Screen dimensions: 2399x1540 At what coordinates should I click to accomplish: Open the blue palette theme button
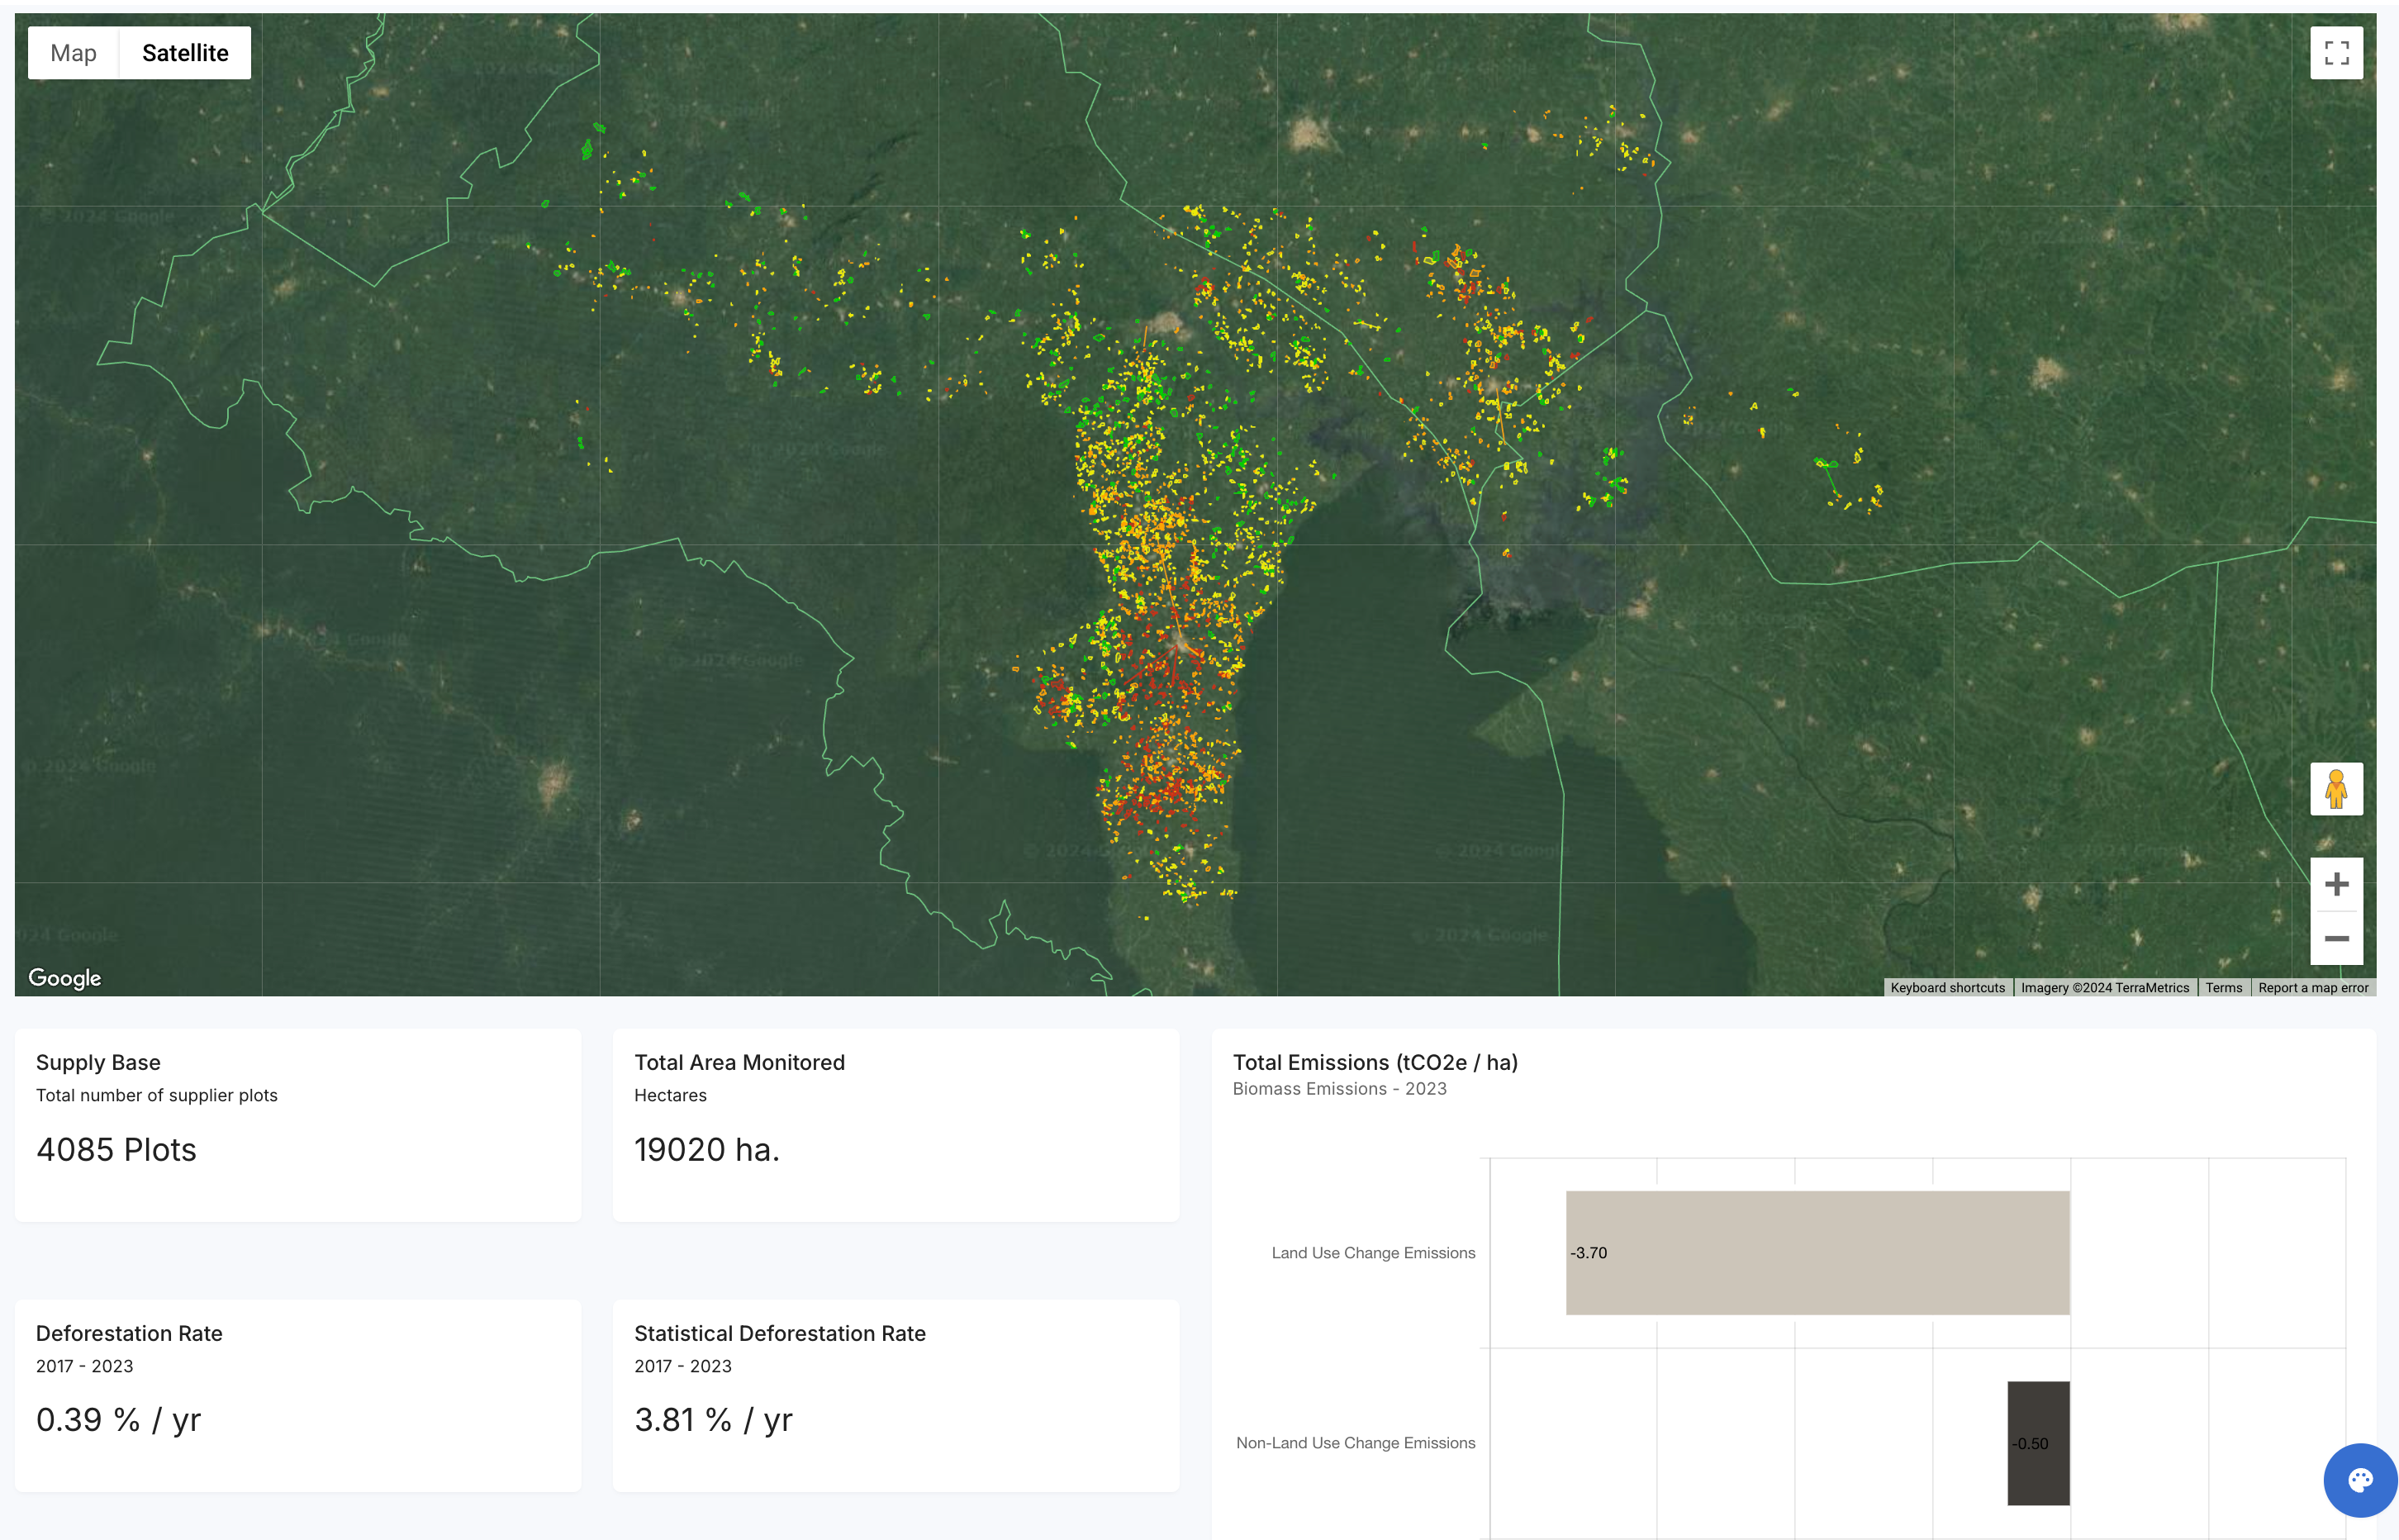click(2359, 1480)
